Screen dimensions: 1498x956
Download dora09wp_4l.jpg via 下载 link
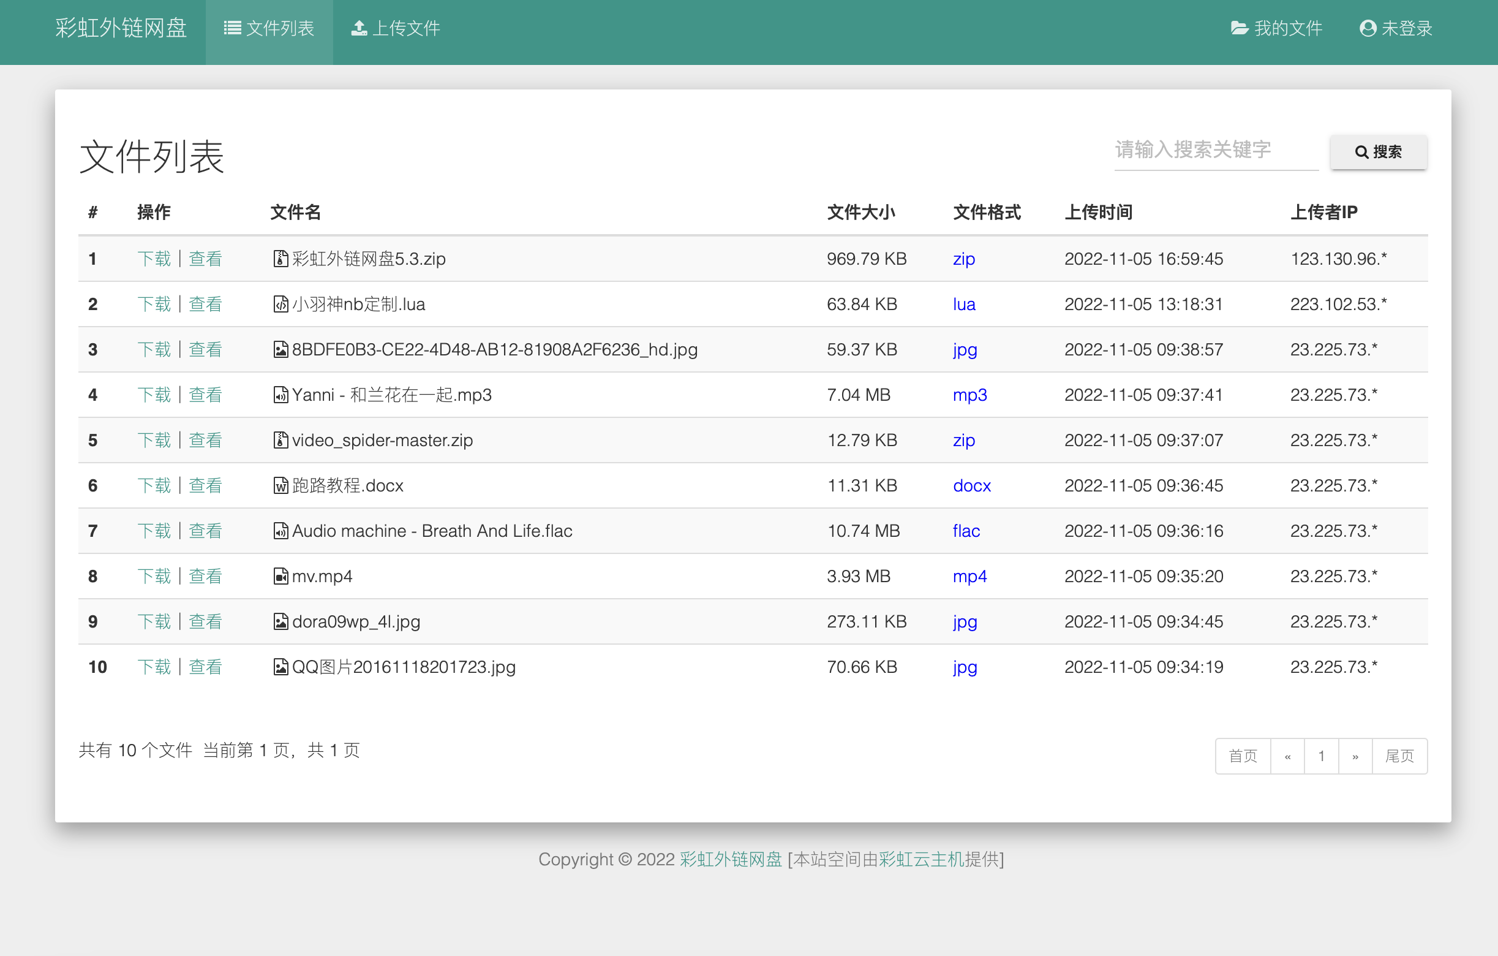tap(154, 622)
